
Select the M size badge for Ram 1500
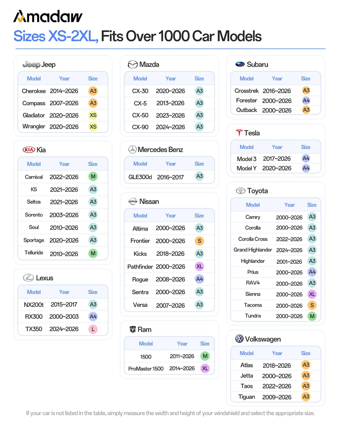(x=205, y=356)
